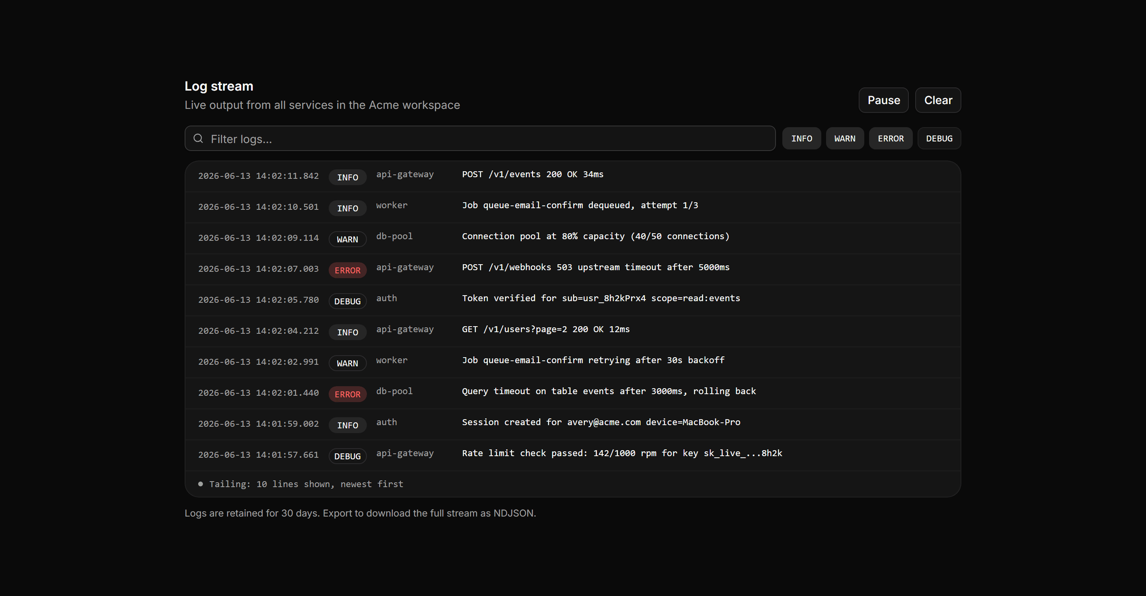The image size is (1146, 596).
Task: Select 'Job queue-email-confirm dequeued, attempt 1/3' message
Action: 580,206
